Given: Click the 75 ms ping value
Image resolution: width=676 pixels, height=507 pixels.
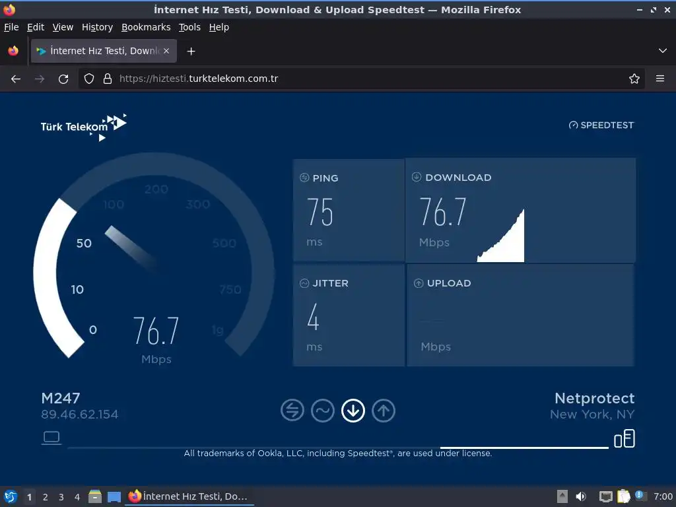Looking at the screenshot, I should pos(320,212).
